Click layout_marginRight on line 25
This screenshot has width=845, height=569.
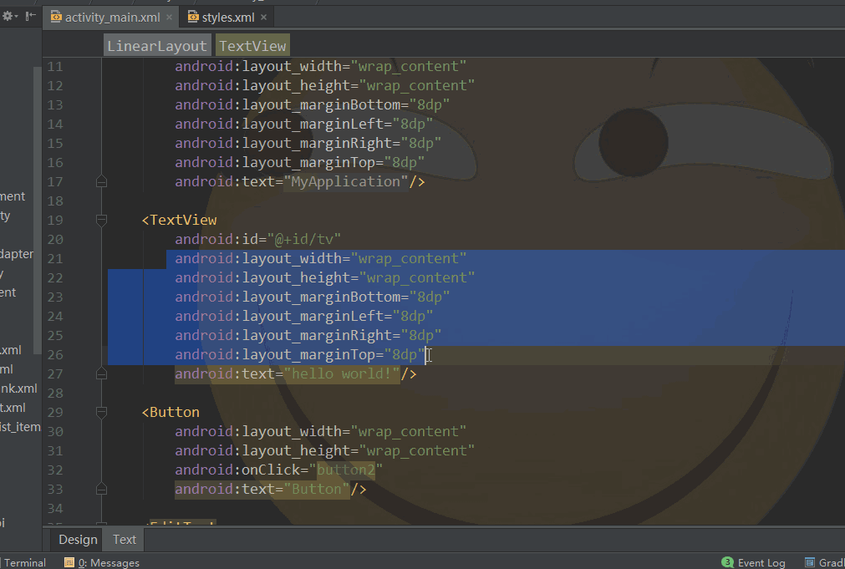317,336
